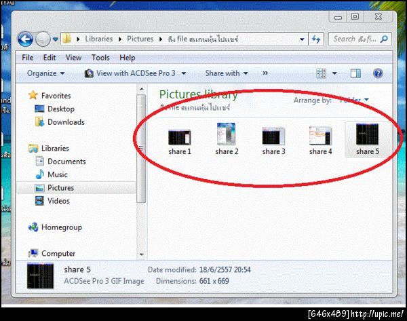The height and width of the screenshot is (321, 407).
Task: Open Homegroup in navigation pane
Action: pyautogui.click(x=62, y=227)
